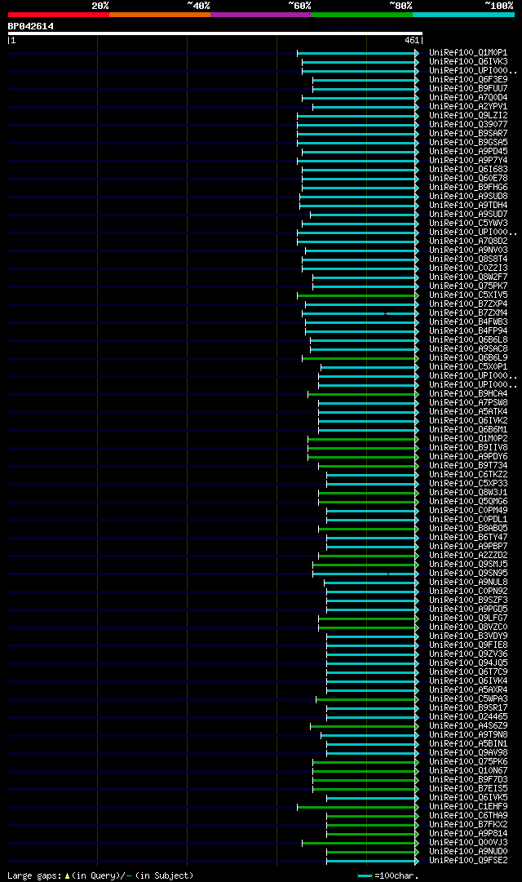This screenshot has width=522, height=882.
Task: Select the UniRef100_Q8W3J1 label
Action: tap(468, 493)
